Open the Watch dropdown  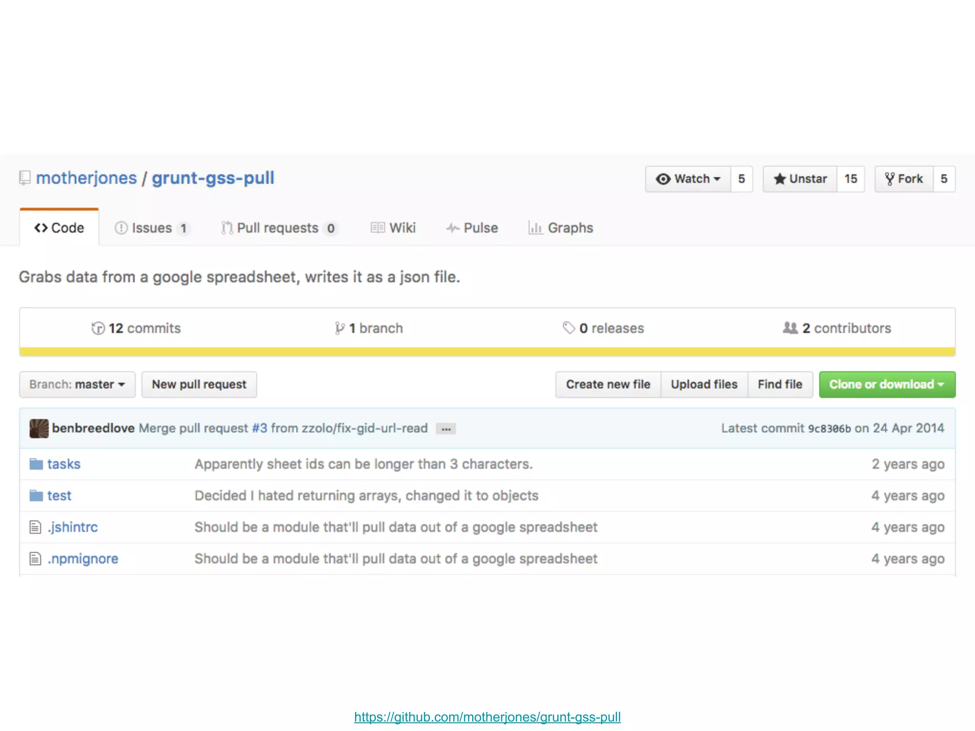coord(688,179)
